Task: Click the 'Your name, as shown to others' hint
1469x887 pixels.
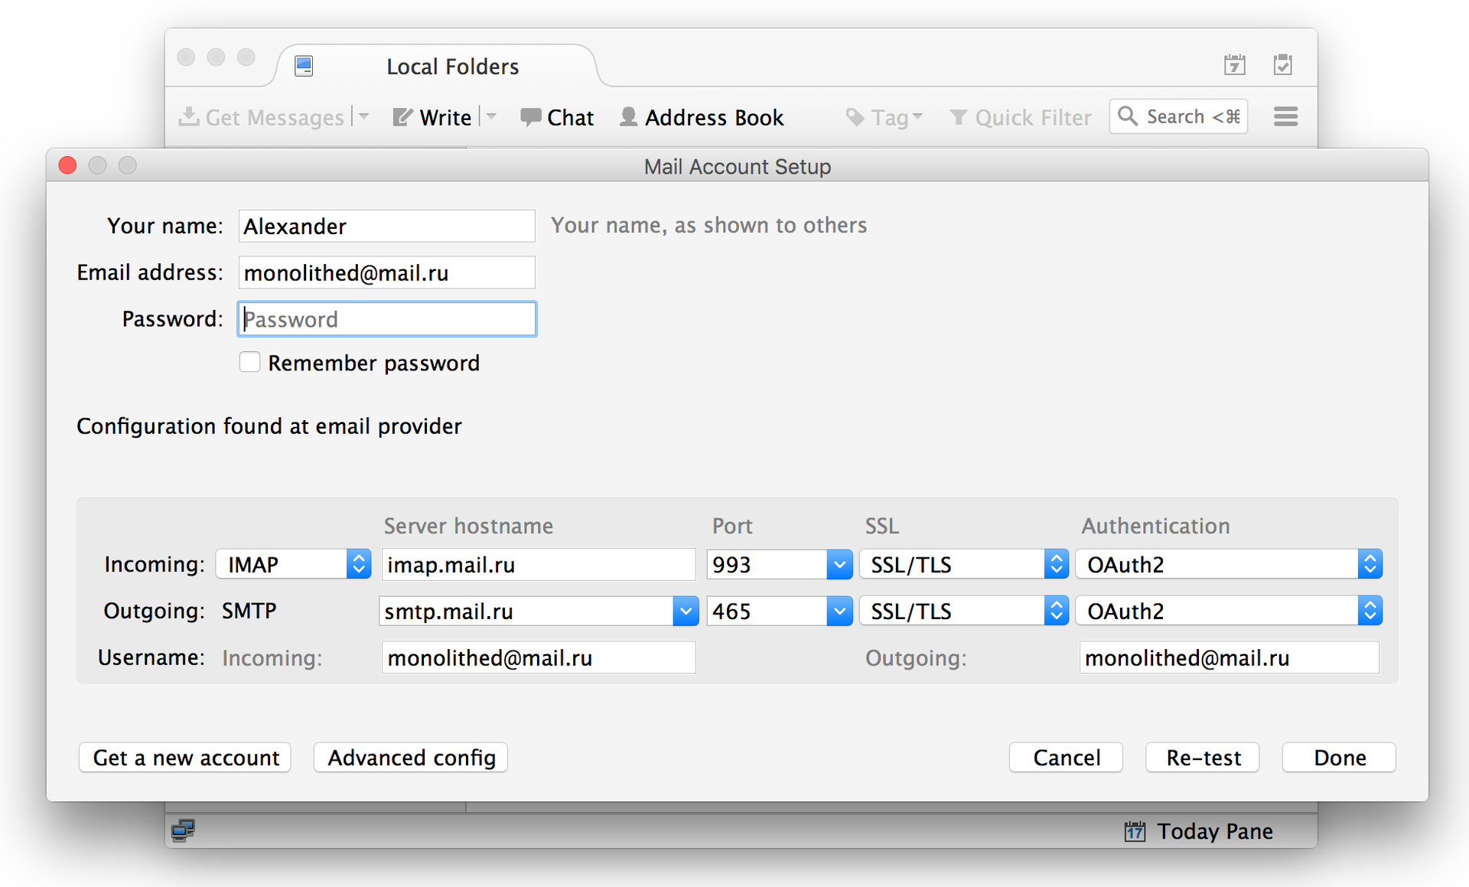Action: pyautogui.click(x=708, y=225)
